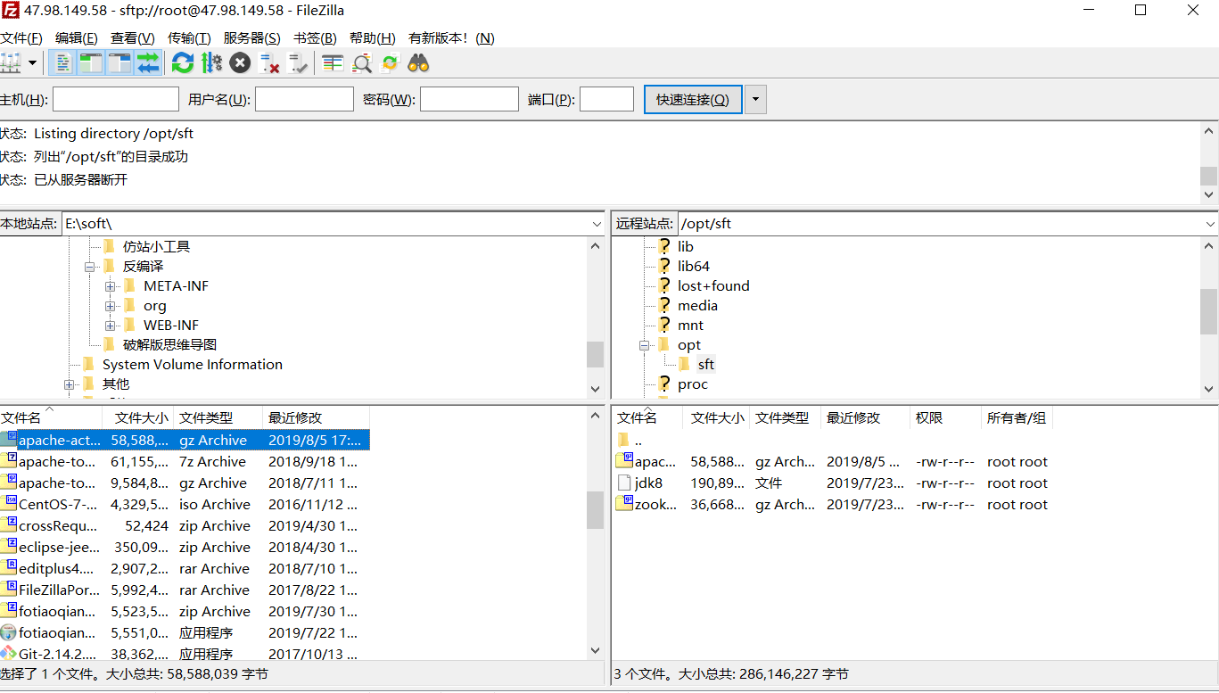The image size is (1219, 693).
Task: Open the Site Manager dropdown arrow
Action: (x=33, y=63)
